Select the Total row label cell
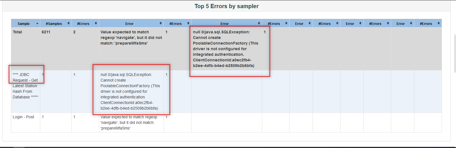456x148 pixels. [x=17, y=32]
